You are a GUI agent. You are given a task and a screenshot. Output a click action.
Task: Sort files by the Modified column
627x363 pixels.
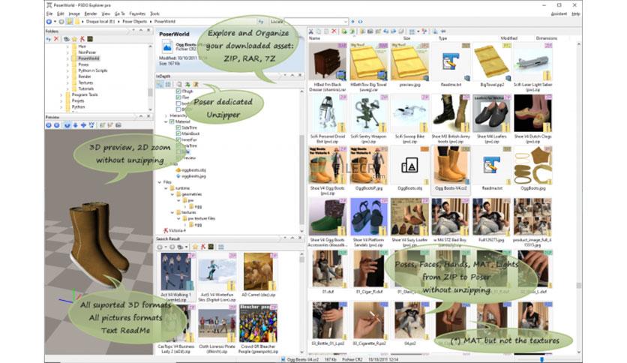coord(509,38)
